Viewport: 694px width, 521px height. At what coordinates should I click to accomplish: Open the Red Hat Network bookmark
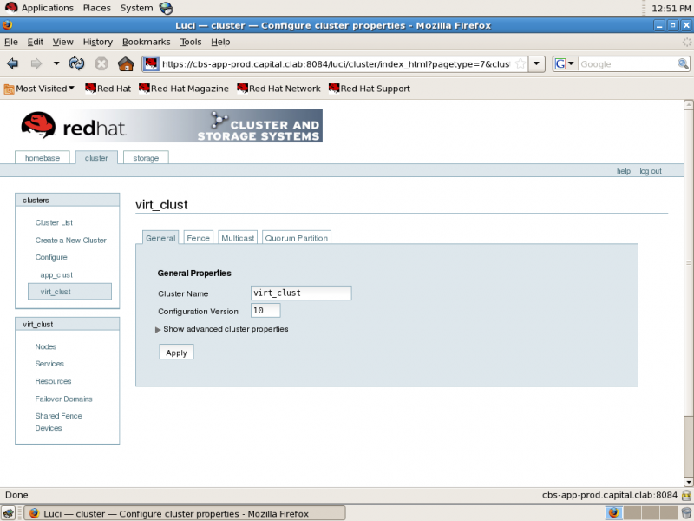(278, 89)
